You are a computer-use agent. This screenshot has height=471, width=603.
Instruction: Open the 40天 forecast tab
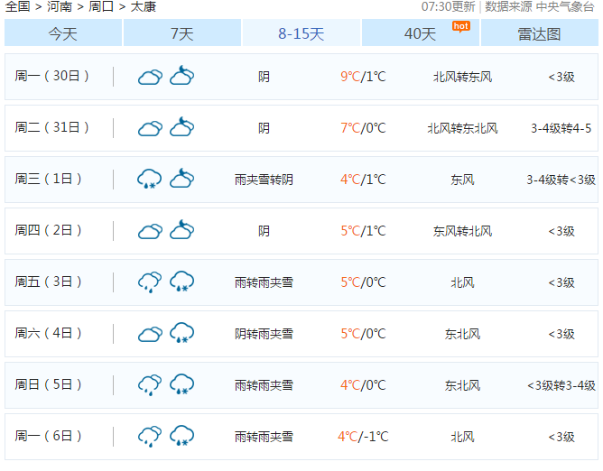click(x=420, y=33)
